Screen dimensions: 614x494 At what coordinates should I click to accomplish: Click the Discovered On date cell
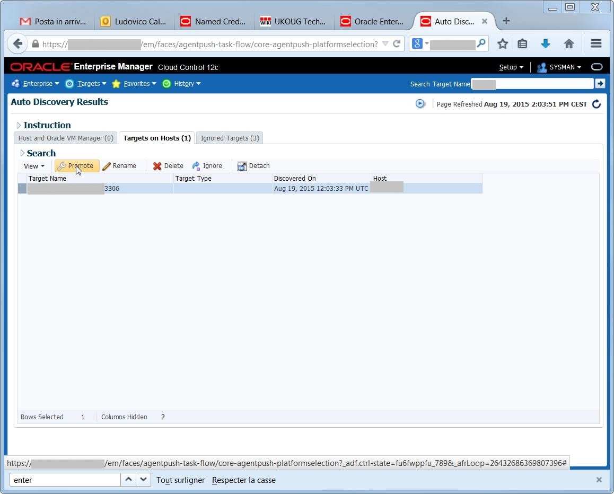(321, 188)
